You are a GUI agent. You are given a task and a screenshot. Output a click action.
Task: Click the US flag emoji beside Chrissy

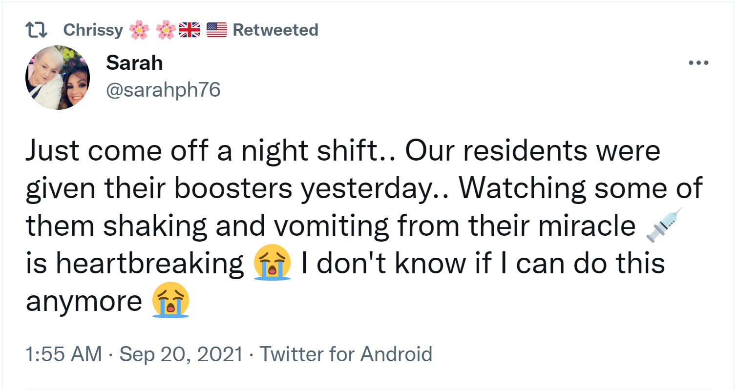click(x=217, y=30)
